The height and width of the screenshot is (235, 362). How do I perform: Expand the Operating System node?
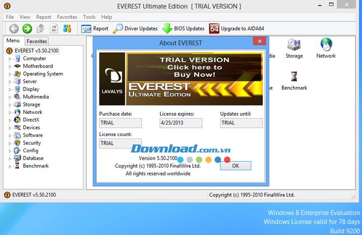(x=10, y=74)
